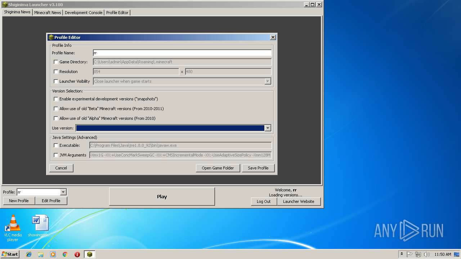This screenshot has width=461, height=259.
Task: Open Launcher Visibility dropdown
Action: (x=268, y=81)
